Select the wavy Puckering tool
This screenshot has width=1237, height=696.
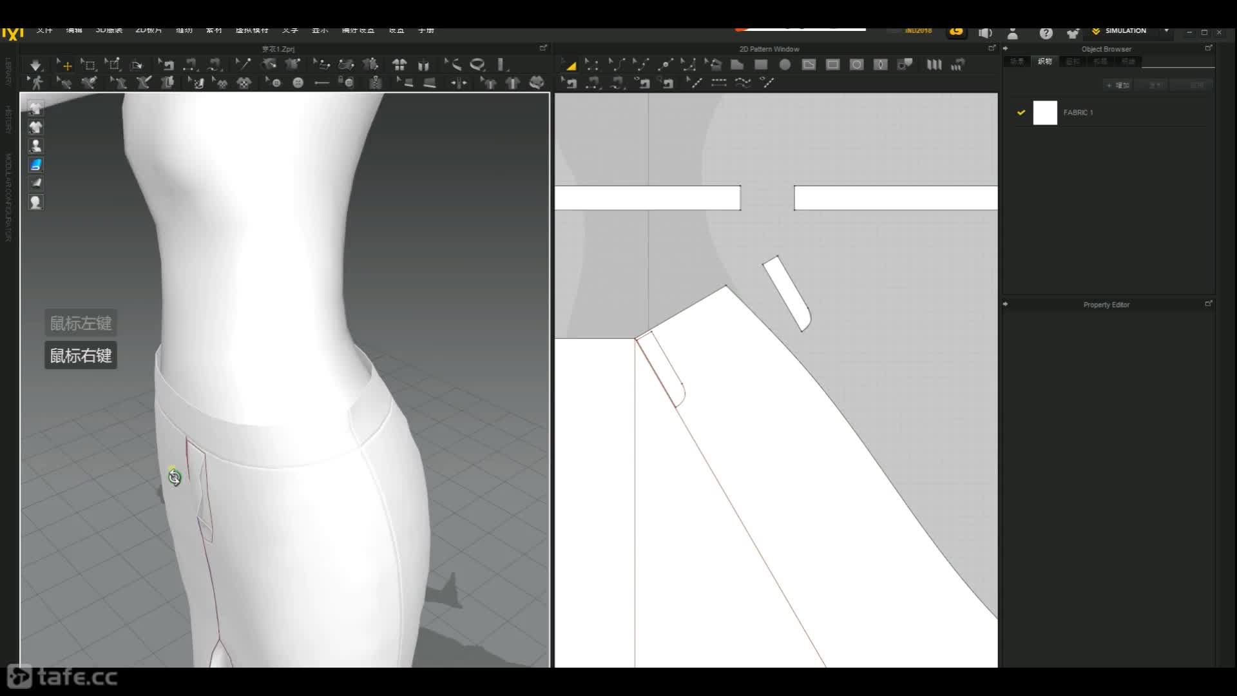(743, 82)
